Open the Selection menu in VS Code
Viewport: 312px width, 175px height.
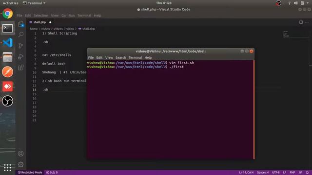41,16
